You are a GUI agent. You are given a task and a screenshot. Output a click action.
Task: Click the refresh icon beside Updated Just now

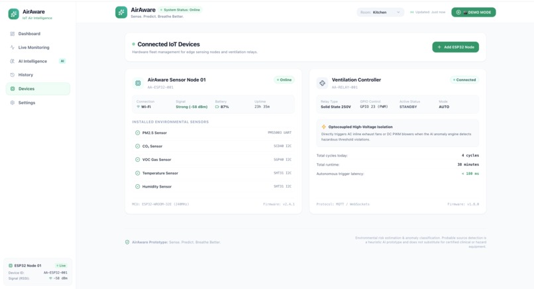tap(411, 13)
